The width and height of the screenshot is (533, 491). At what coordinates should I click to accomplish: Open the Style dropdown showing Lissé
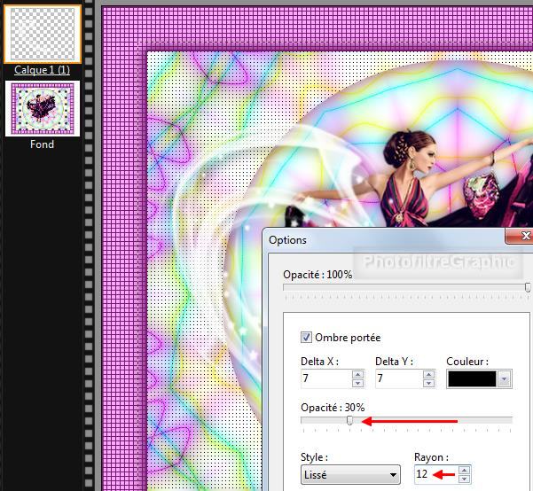[350, 475]
